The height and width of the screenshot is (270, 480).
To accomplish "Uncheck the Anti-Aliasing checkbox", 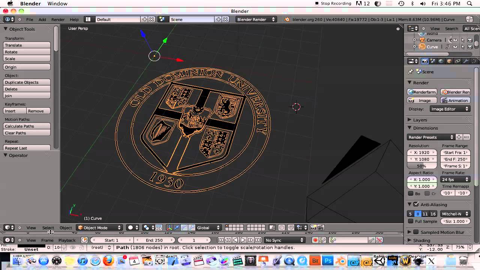I will pos(416,204).
